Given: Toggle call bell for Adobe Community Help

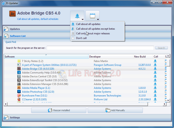Looking at the screenshot, I should point(155,73).
